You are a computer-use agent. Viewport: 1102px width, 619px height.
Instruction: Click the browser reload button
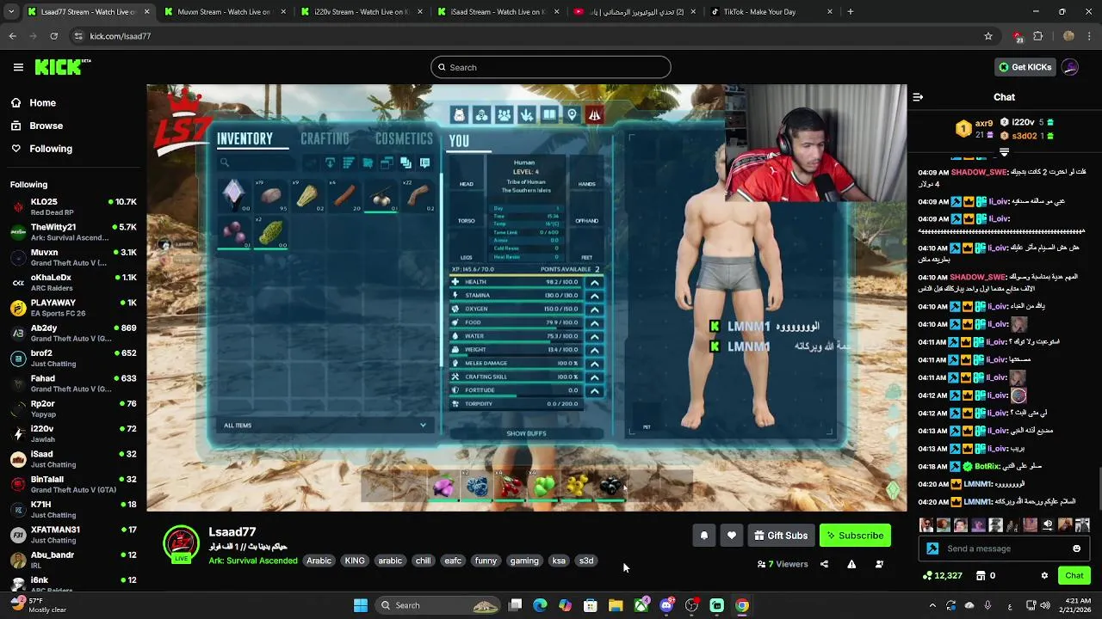pyautogui.click(x=53, y=36)
